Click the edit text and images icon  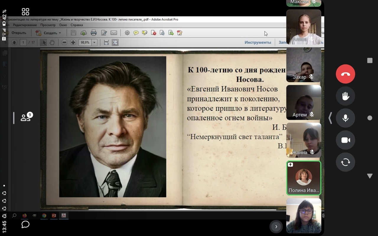(104, 33)
